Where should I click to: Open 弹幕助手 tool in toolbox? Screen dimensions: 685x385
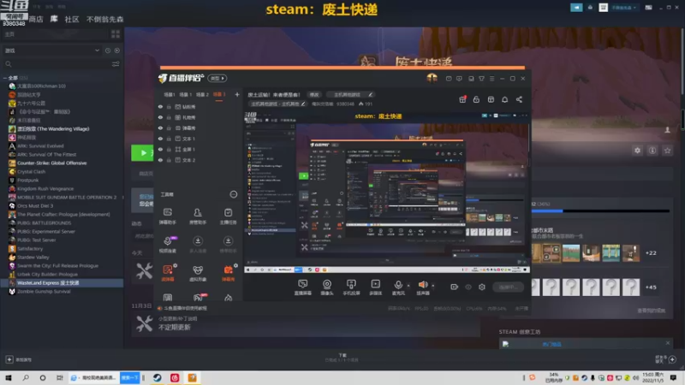[168, 216]
